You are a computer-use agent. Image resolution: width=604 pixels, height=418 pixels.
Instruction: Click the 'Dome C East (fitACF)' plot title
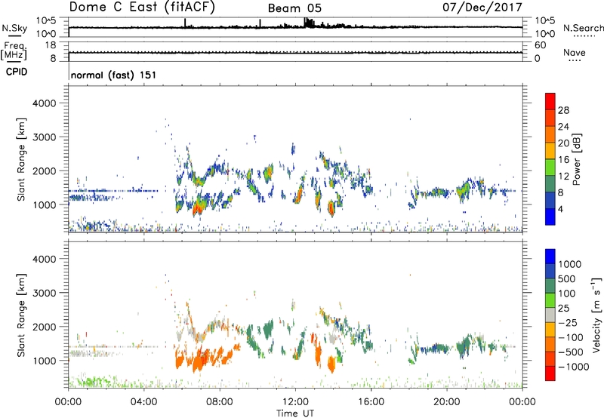click(142, 8)
